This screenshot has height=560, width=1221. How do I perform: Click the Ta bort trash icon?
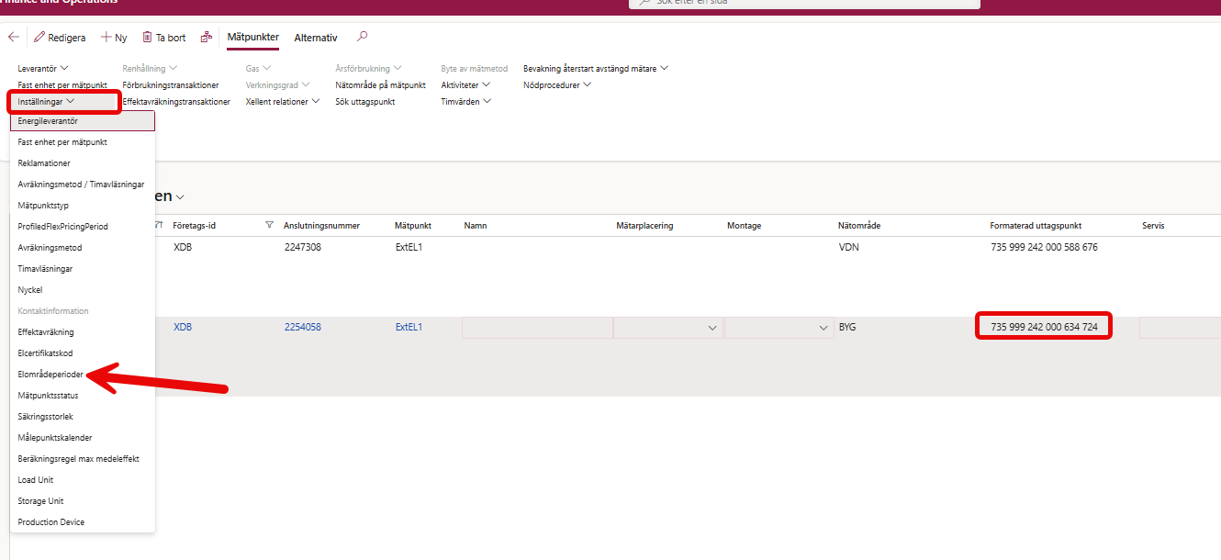tap(147, 38)
